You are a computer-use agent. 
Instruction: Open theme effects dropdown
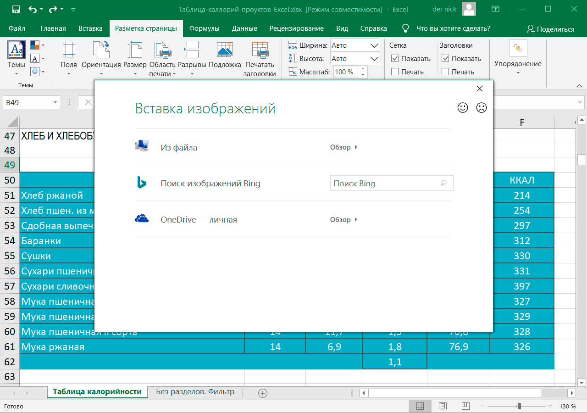click(x=38, y=72)
